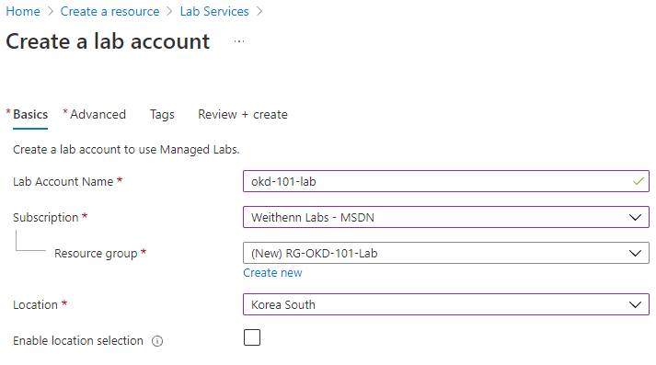Navigate to Home breadcrumb link
The image size is (656, 365).
[23, 11]
